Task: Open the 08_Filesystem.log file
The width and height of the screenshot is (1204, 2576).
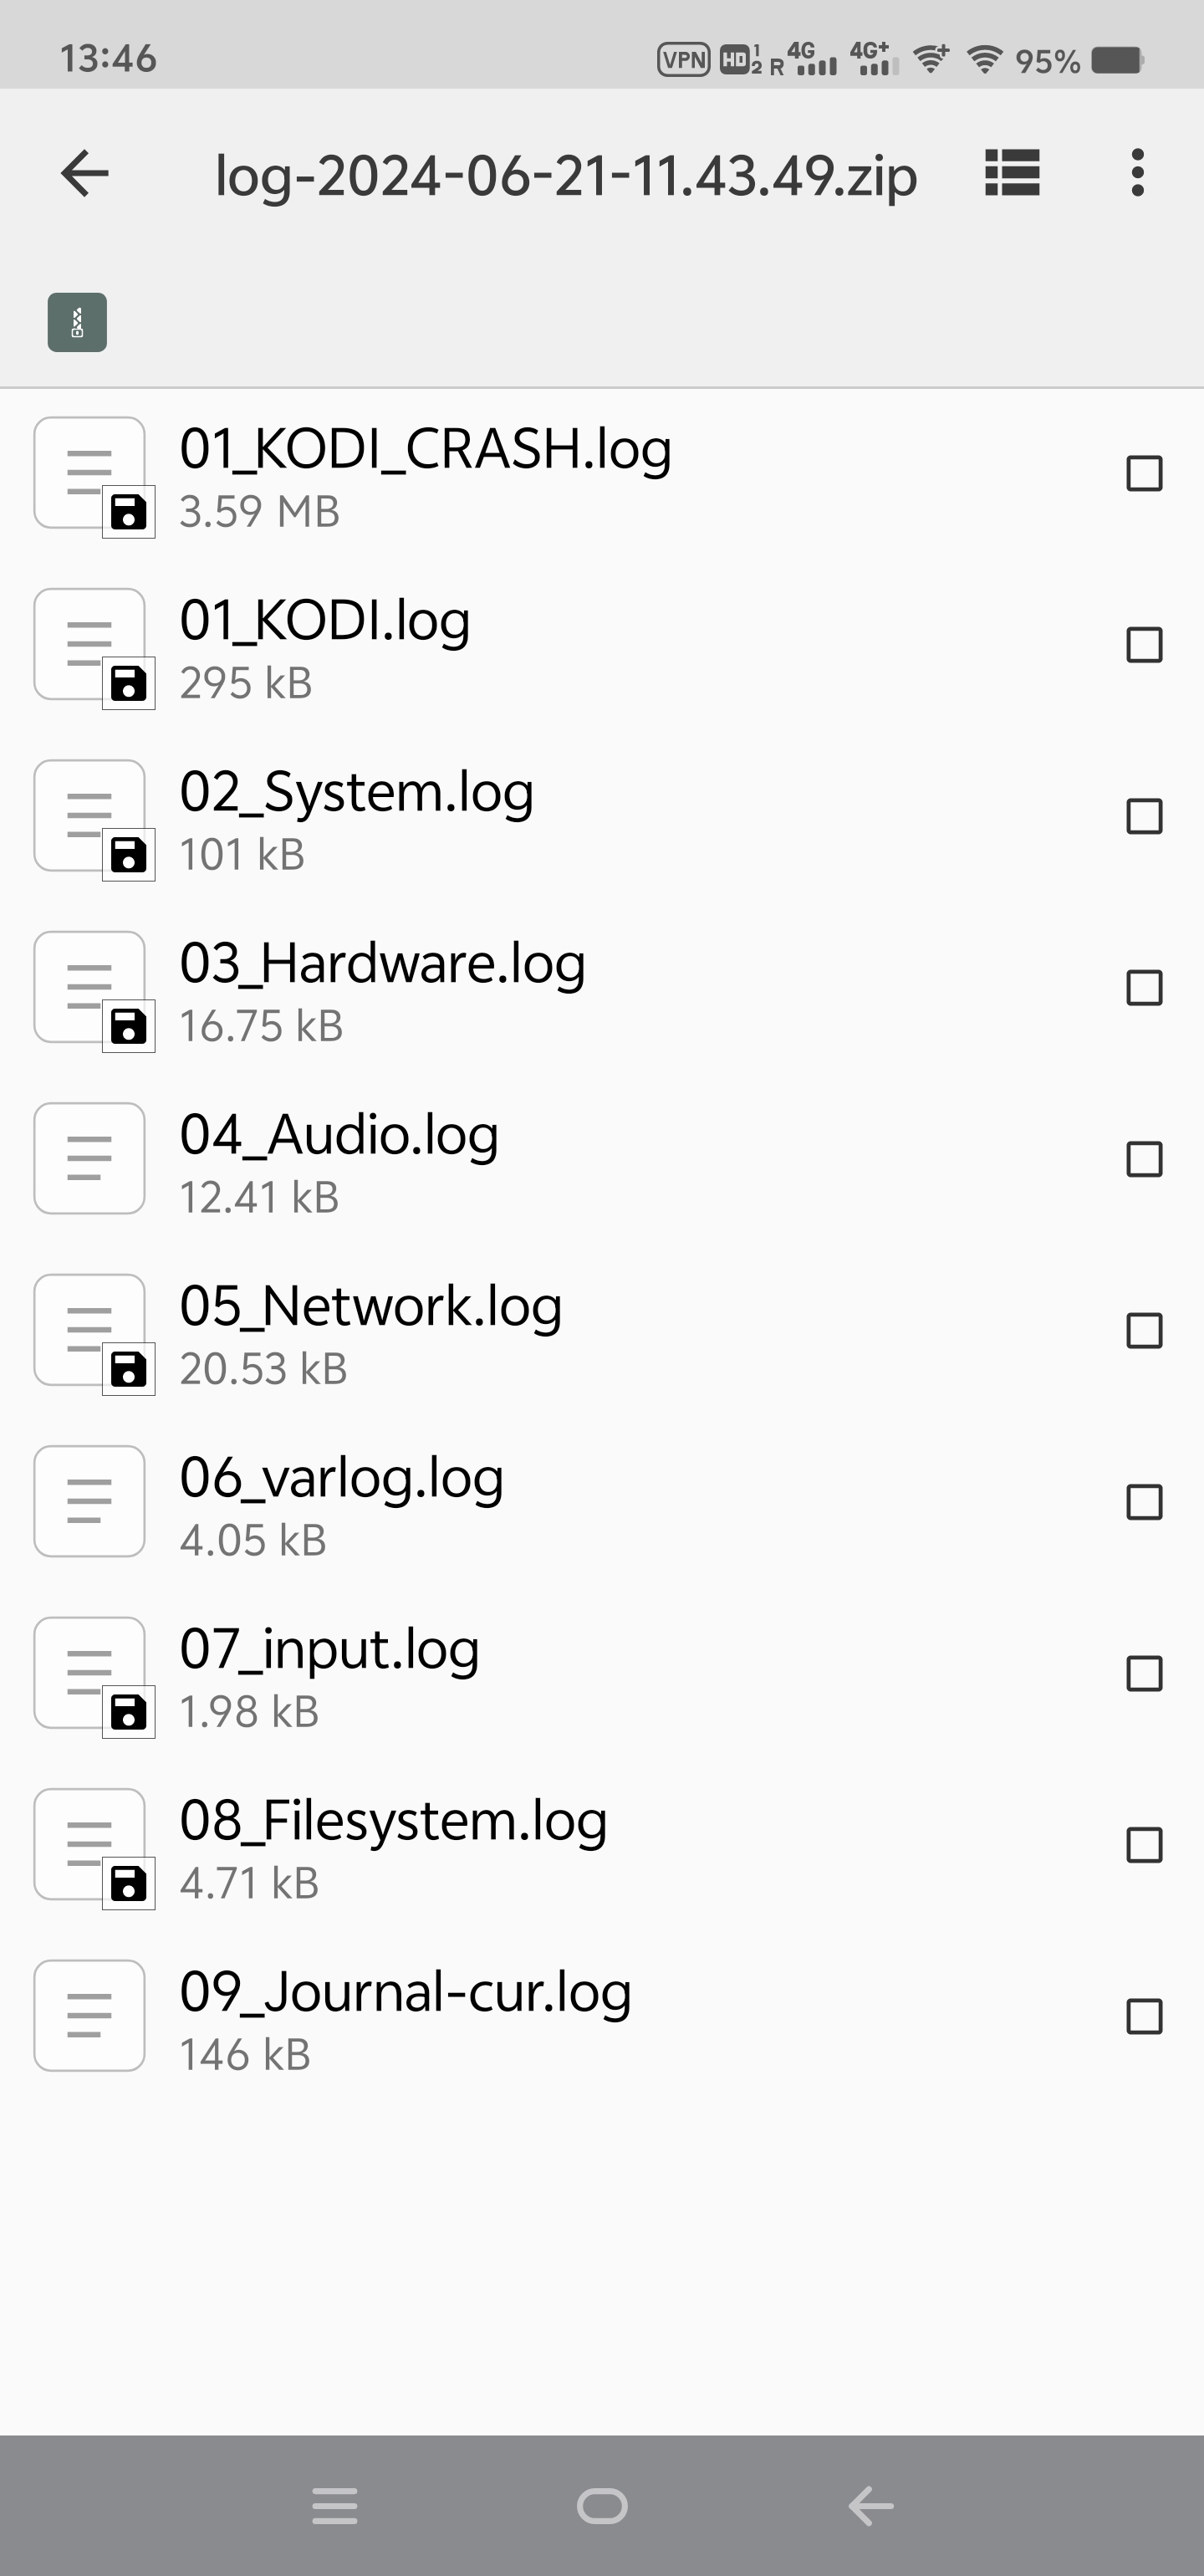Action: click(x=393, y=1821)
